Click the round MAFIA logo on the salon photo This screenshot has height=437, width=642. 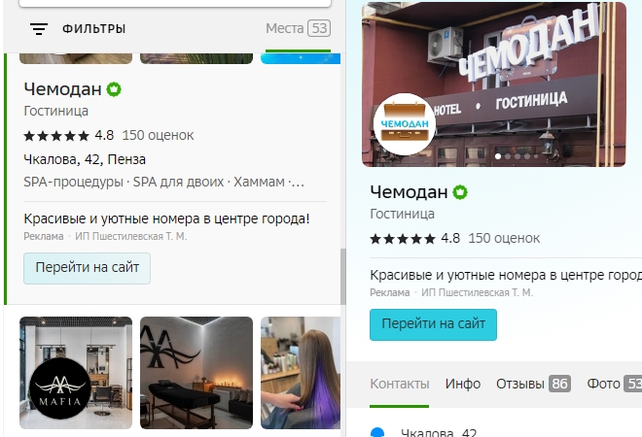[60, 388]
